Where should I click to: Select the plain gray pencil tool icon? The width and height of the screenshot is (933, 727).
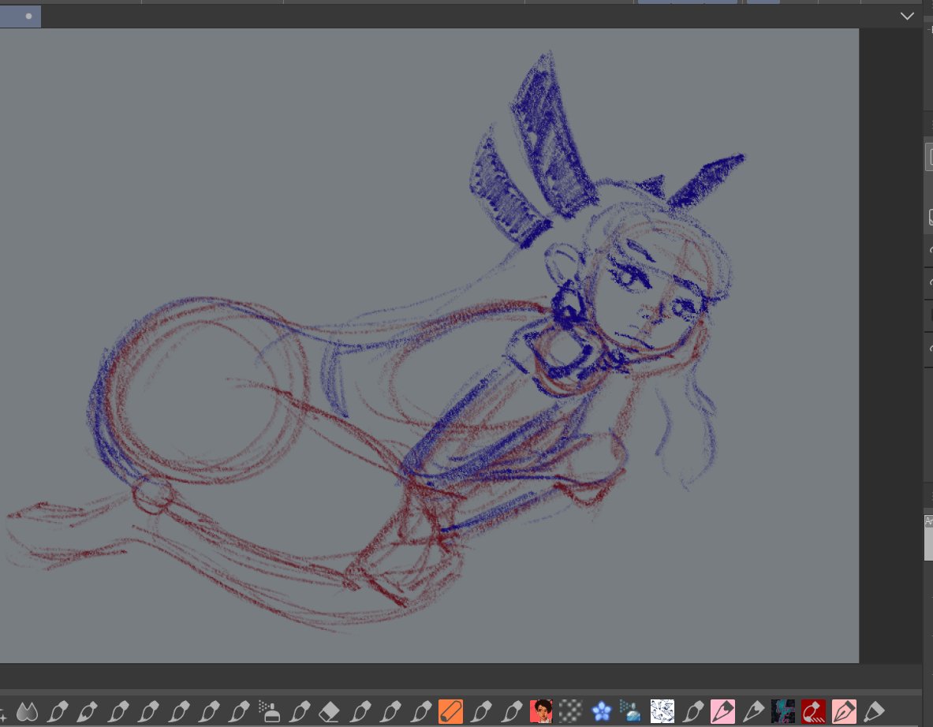tap(752, 711)
